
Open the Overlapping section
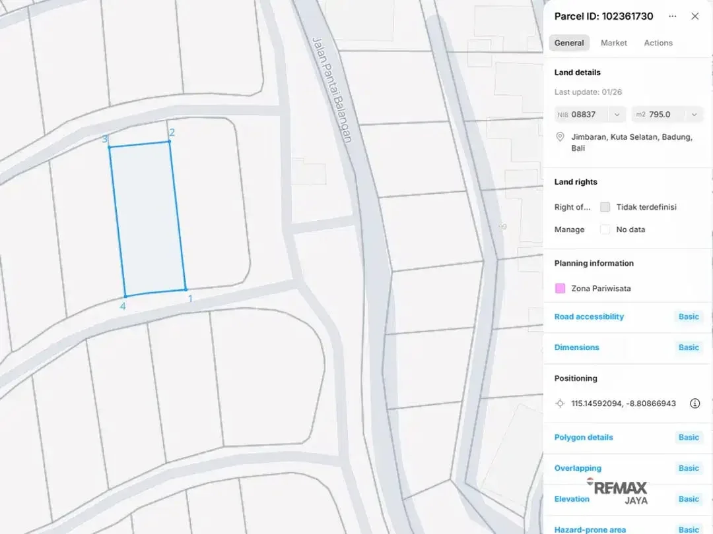click(578, 468)
